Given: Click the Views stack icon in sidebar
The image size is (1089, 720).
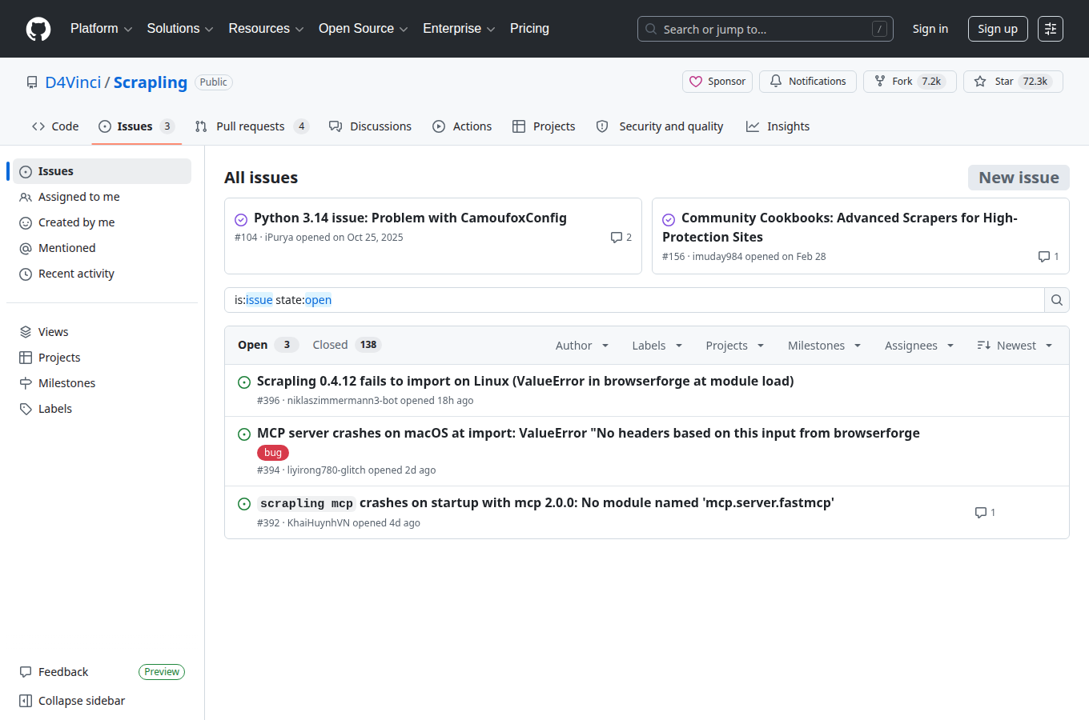Looking at the screenshot, I should tap(26, 332).
